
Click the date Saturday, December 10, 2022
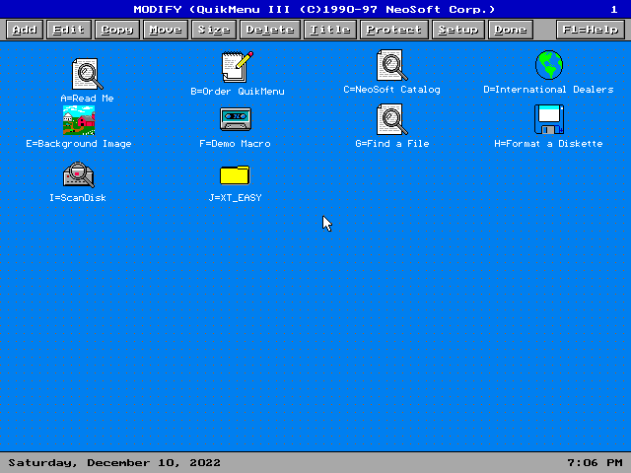click(114, 462)
